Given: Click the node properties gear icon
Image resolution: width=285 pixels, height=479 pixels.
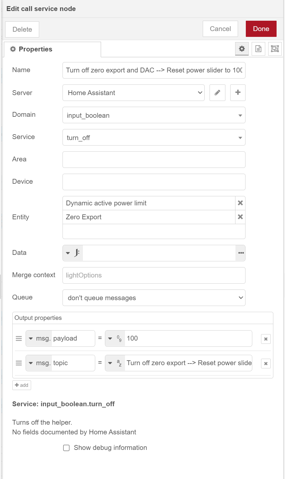Looking at the screenshot, I should pos(242,49).
